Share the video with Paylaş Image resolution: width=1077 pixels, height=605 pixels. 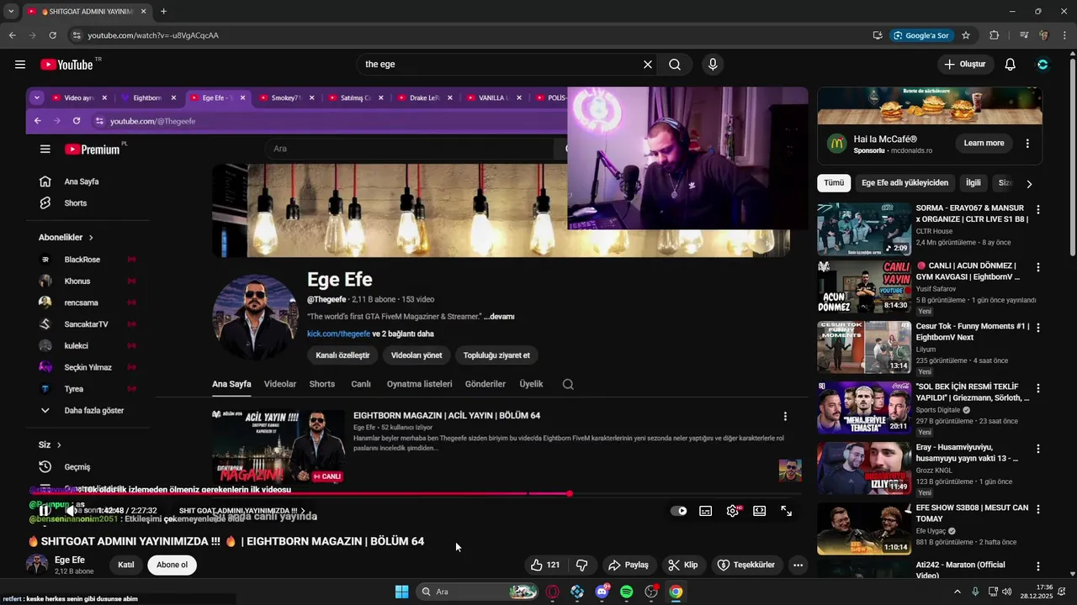coord(629,565)
